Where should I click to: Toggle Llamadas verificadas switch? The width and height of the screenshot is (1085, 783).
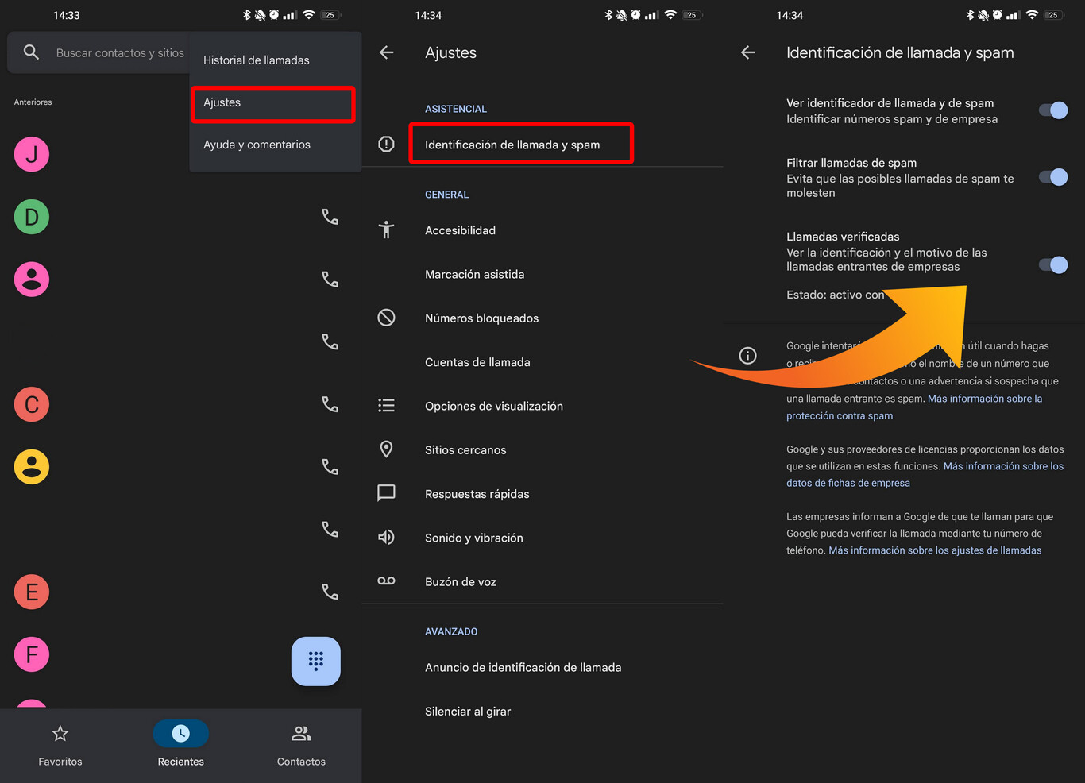click(1053, 264)
